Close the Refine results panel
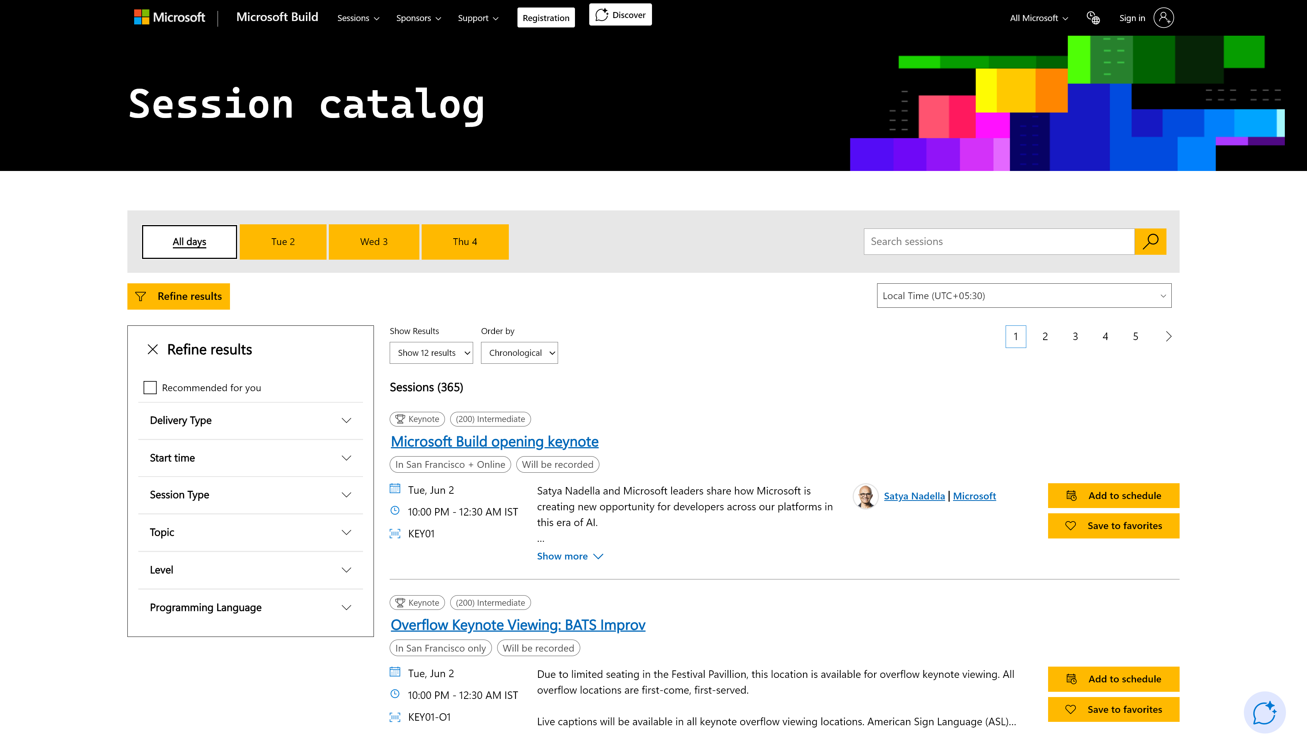Viewport: 1307px width, 735px height. click(153, 349)
